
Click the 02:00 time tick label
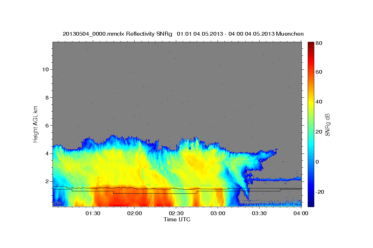pos(134,213)
